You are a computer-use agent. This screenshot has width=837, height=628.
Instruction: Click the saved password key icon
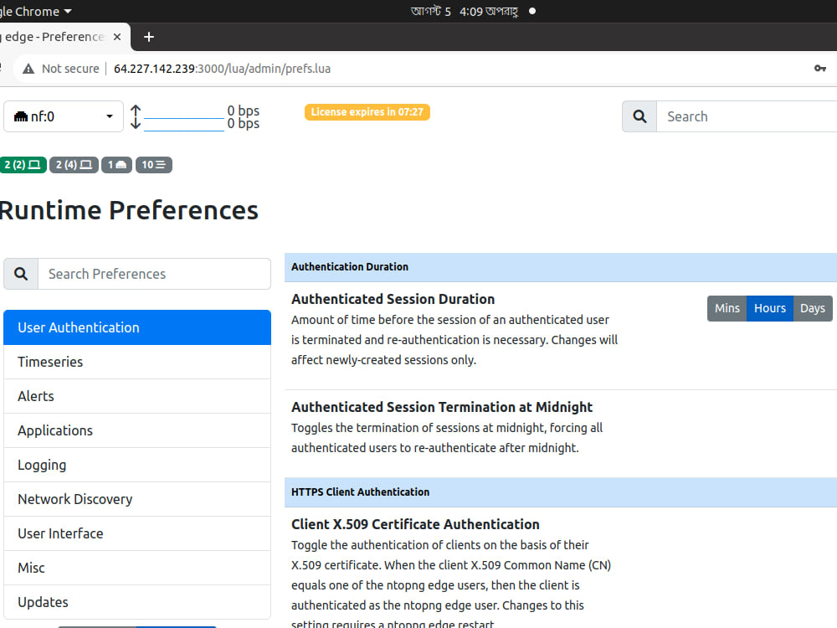tap(820, 69)
